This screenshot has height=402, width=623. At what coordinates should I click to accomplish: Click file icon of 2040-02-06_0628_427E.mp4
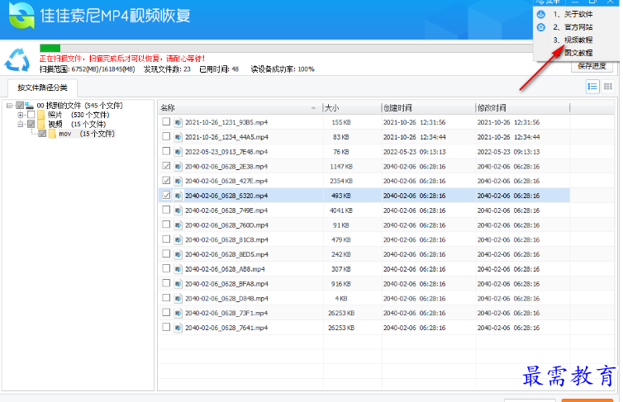pos(178,181)
